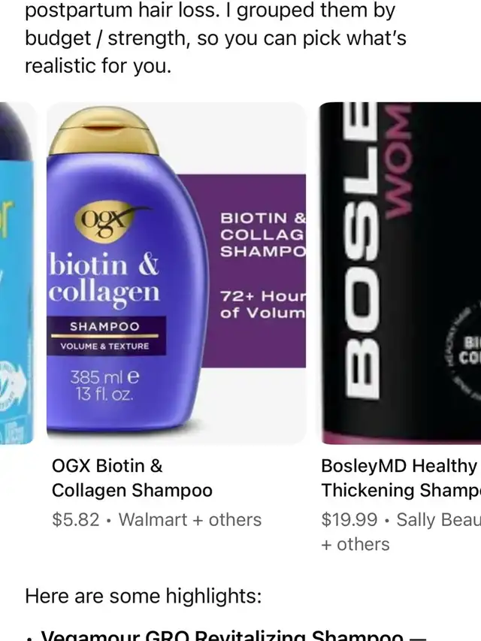Select the '+ others' text under Sally Beauty
The image size is (481, 641).
point(355,545)
